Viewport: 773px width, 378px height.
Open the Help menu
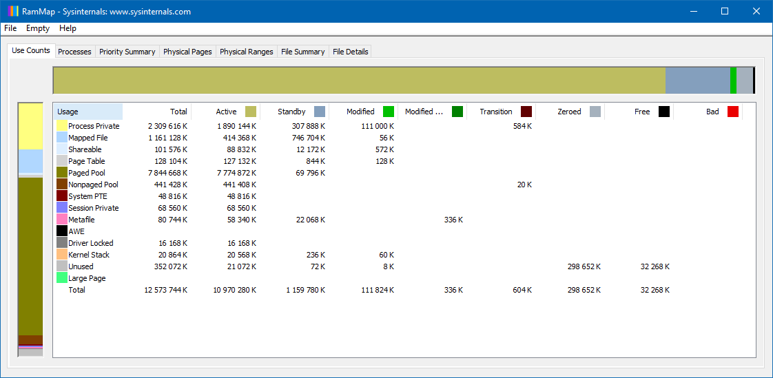point(68,28)
